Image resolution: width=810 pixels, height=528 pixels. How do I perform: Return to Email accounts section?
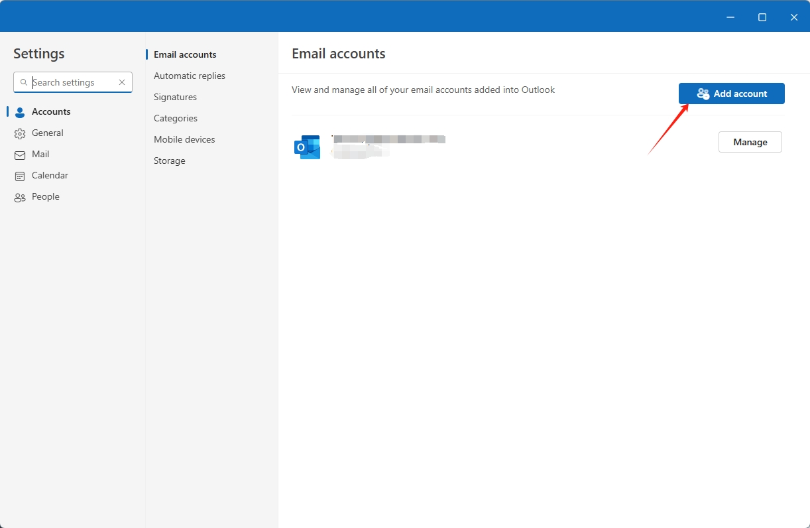coord(186,54)
